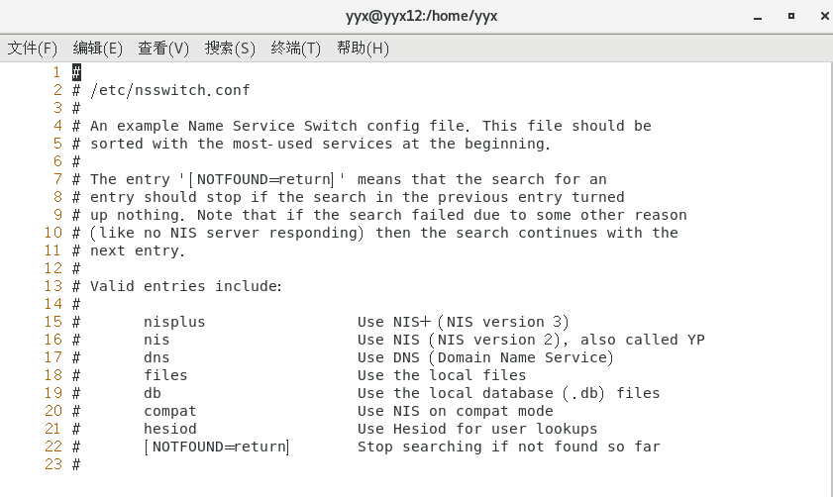The image size is (833, 497).
Task: Minimize the terminal window
Action: pyautogui.click(x=759, y=16)
